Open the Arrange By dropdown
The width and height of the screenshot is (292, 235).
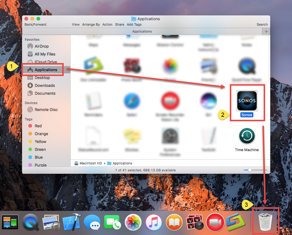(91, 24)
